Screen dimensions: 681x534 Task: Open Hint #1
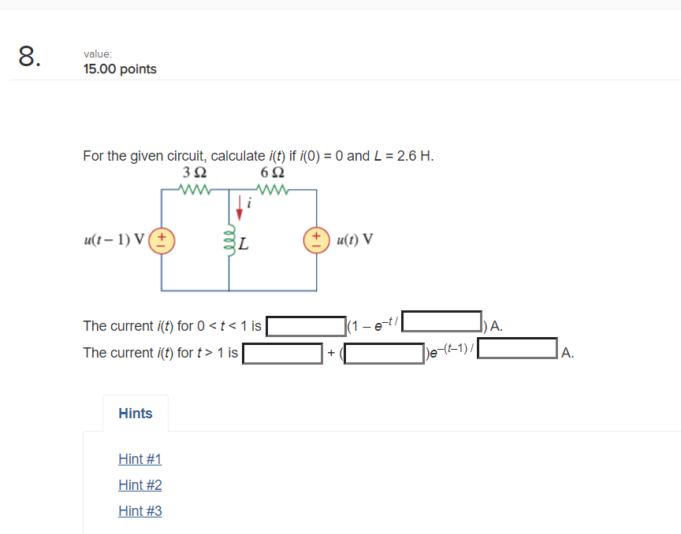pyautogui.click(x=140, y=458)
